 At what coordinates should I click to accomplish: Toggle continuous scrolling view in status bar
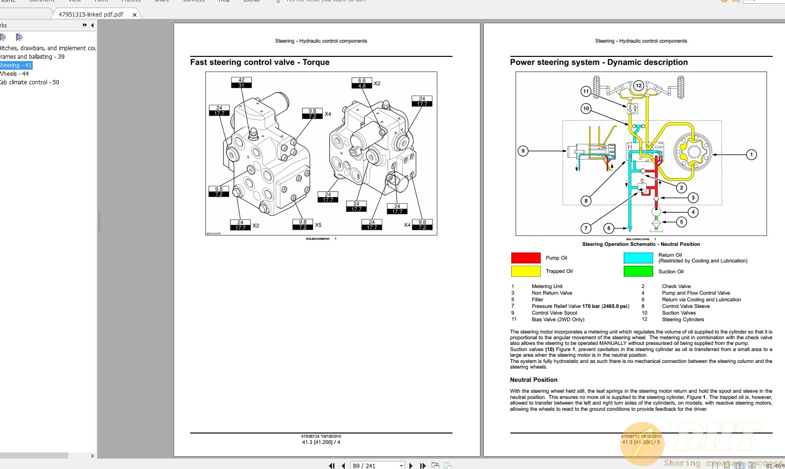727,465
